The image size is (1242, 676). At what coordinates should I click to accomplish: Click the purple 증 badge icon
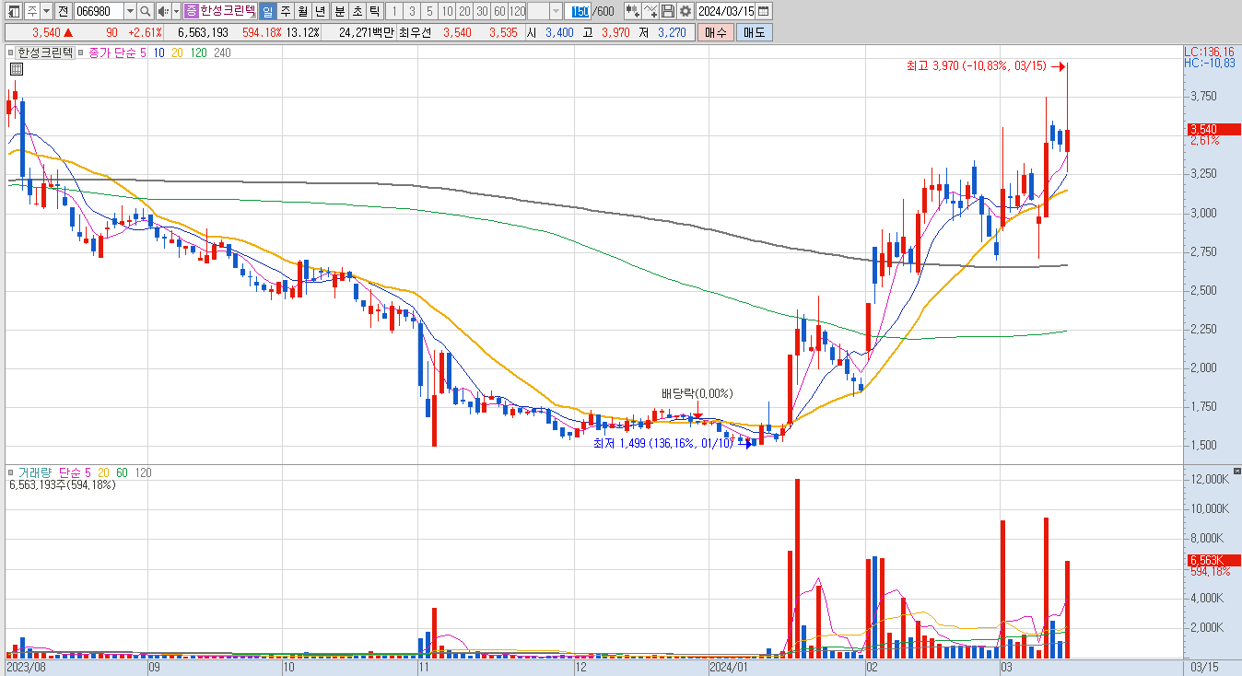click(191, 11)
